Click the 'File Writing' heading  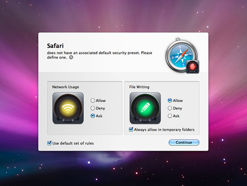pyautogui.click(x=139, y=87)
